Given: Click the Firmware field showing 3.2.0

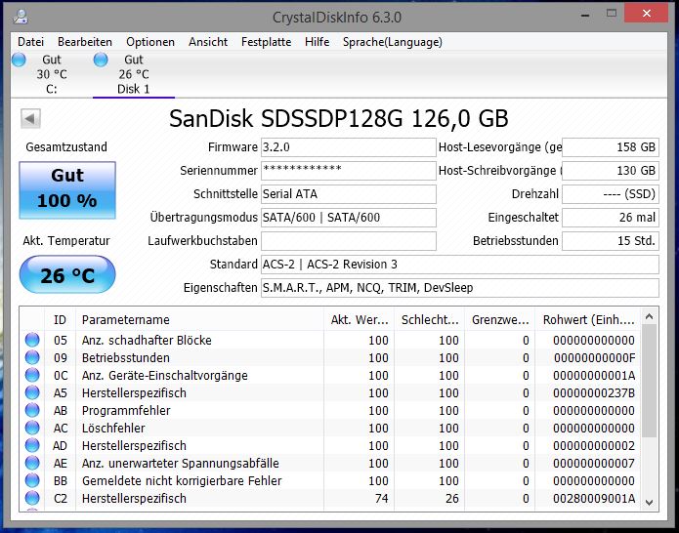Looking at the screenshot, I should [x=349, y=147].
